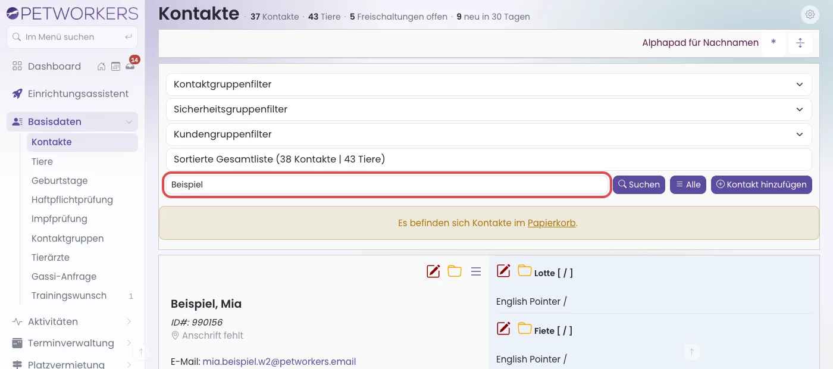The width and height of the screenshot is (833, 369).
Task: Click the text ID#: 990156
Action: click(196, 322)
